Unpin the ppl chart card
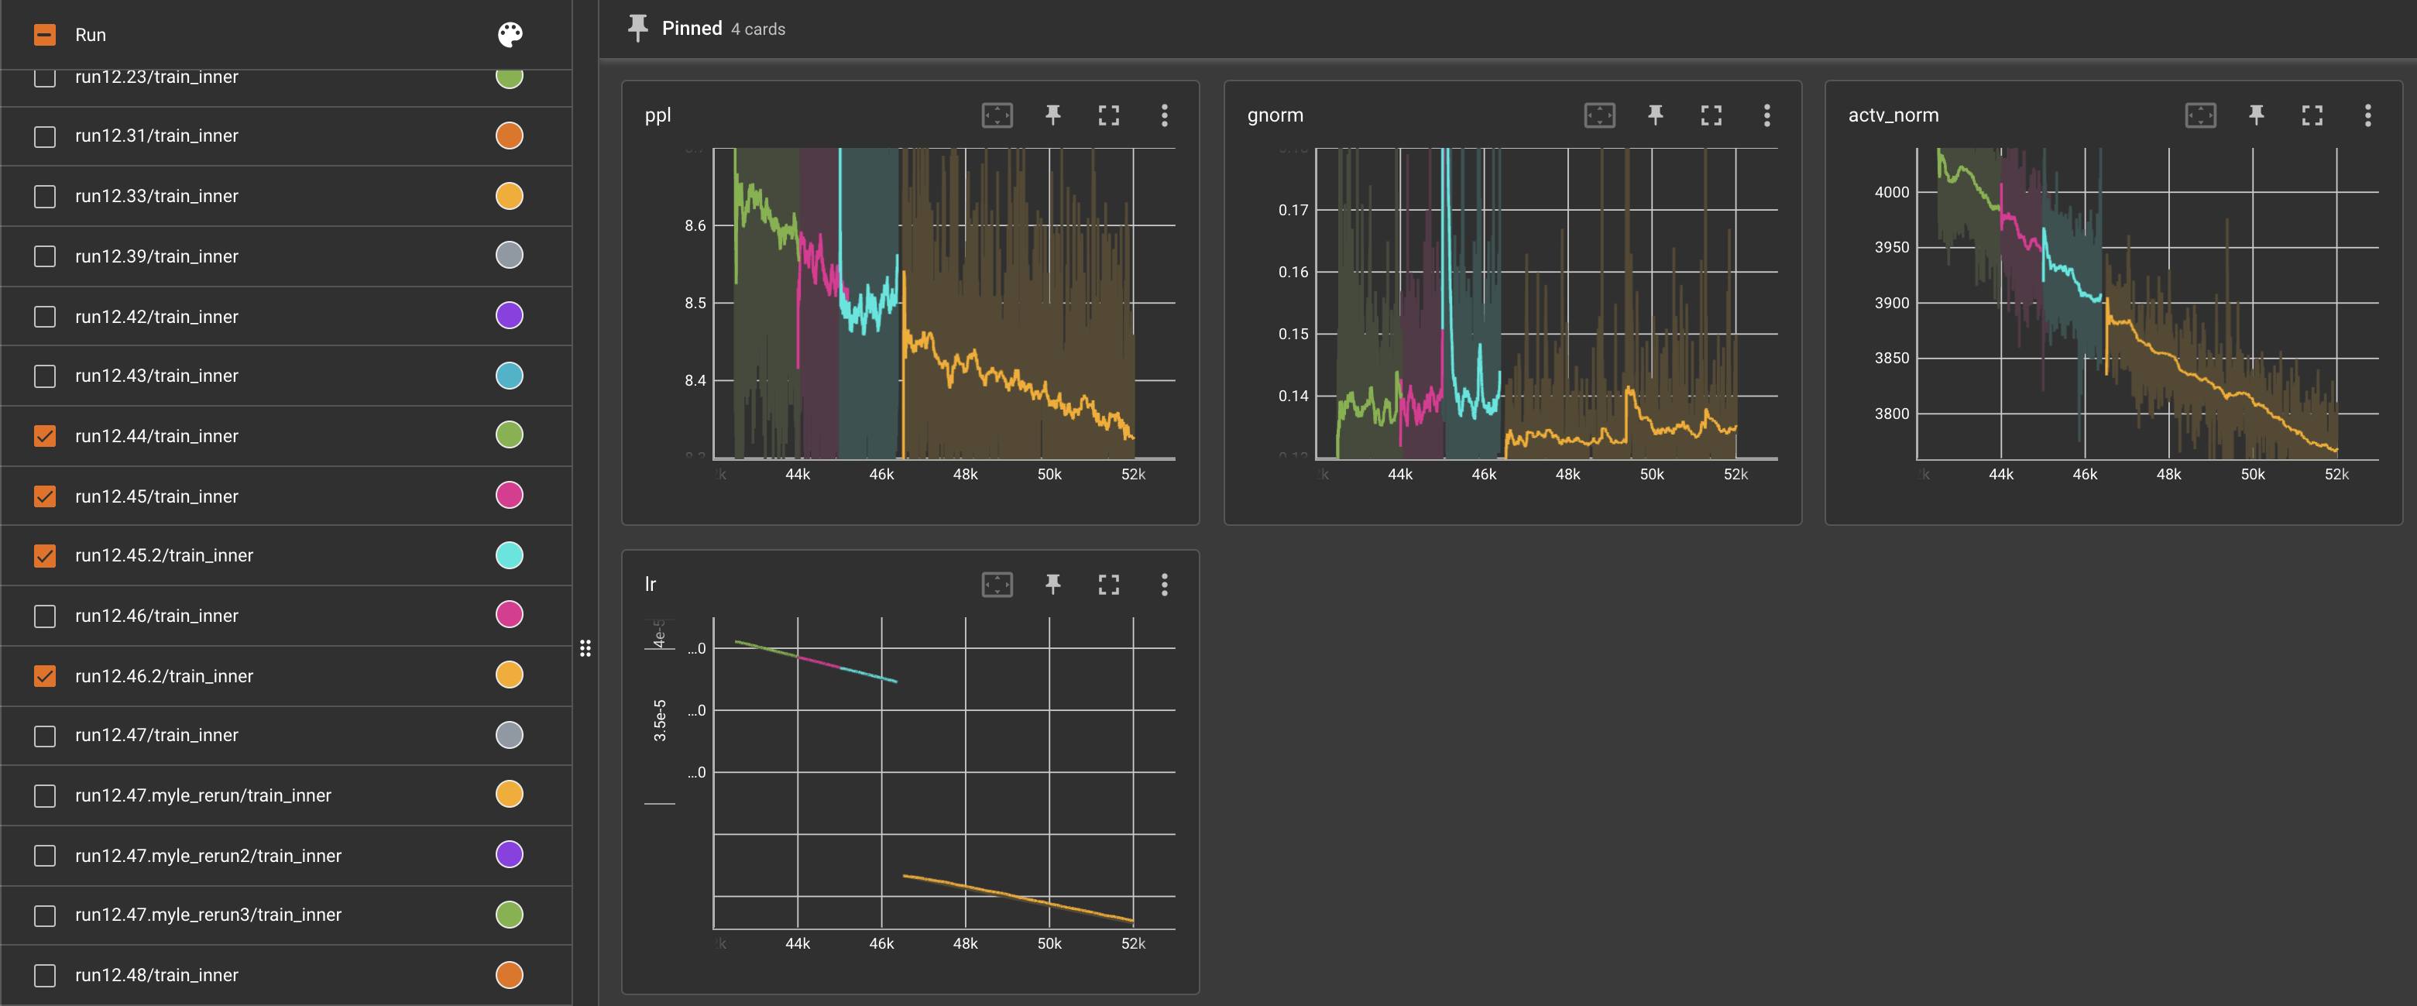The image size is (2417, 1006). tap(1052, 115)
